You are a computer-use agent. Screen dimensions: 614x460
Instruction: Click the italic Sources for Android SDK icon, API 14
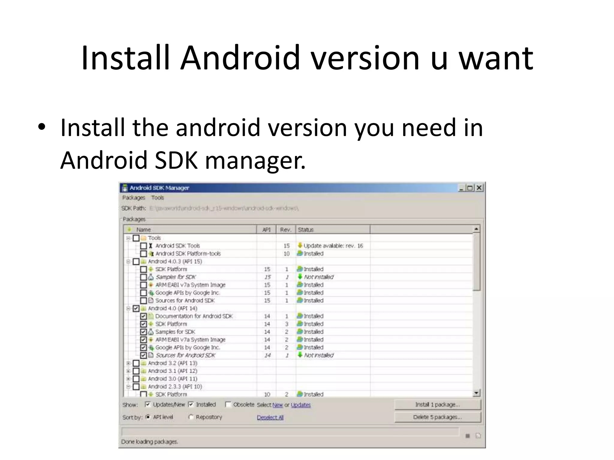(x=151, y=355)
